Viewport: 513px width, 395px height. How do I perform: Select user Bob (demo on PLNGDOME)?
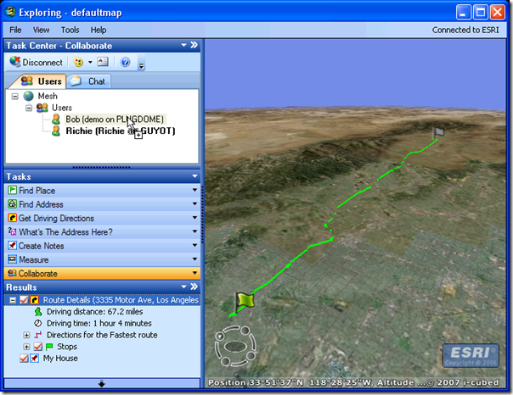(x=115, y=120)
